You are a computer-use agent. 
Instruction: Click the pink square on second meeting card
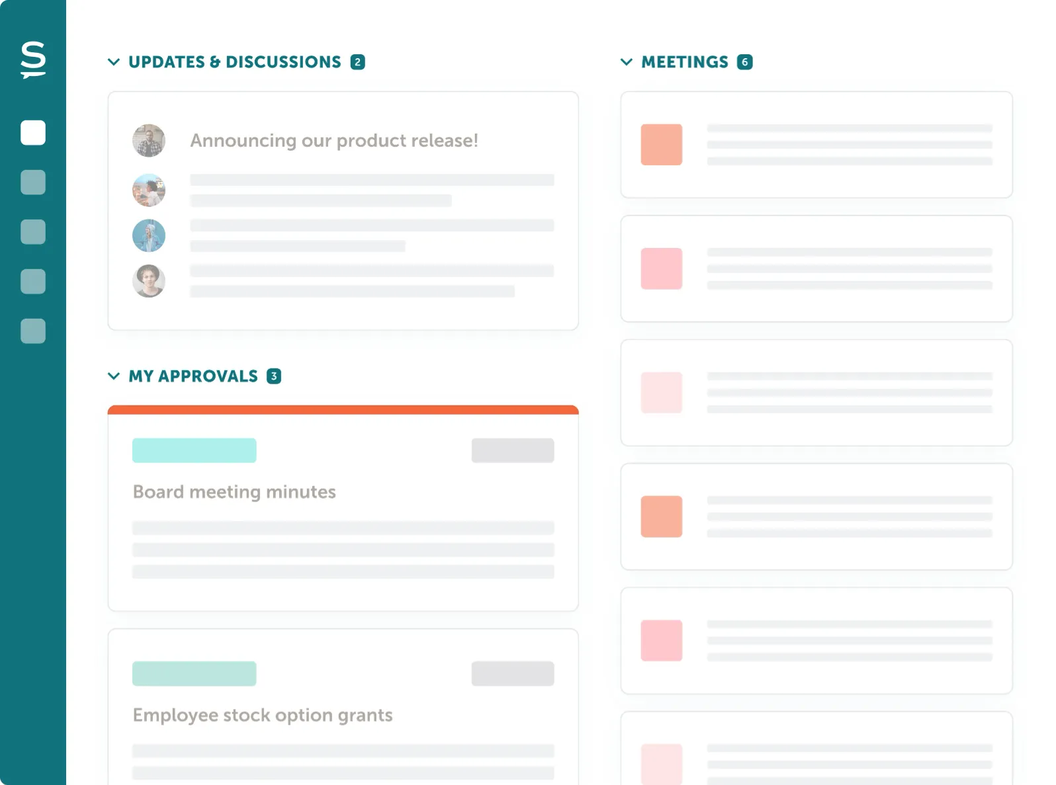661,269
